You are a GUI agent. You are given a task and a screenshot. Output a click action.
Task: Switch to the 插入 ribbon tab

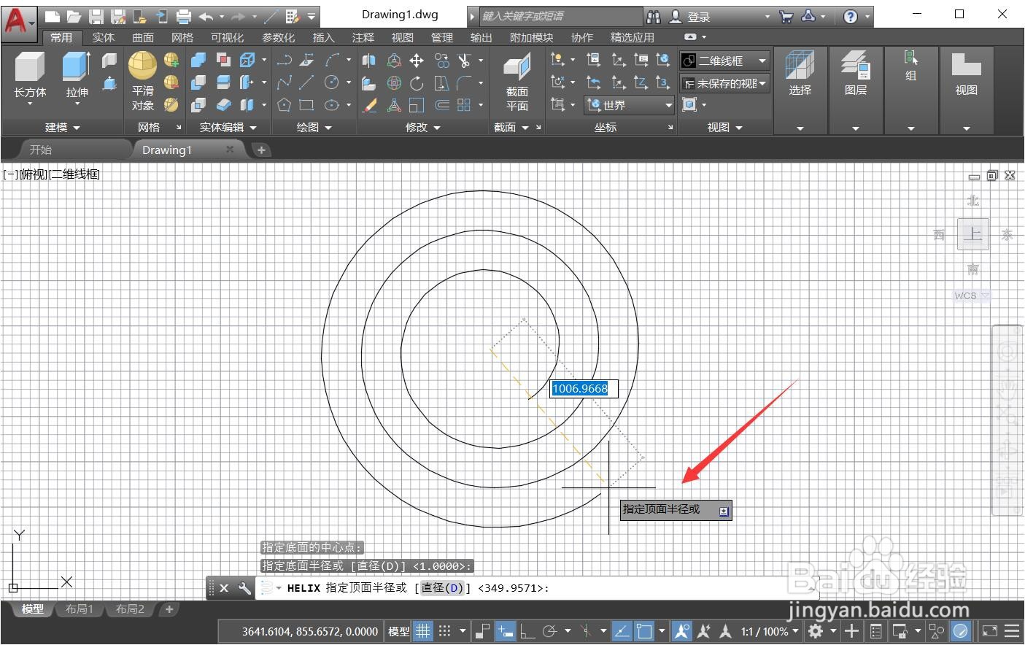(x=323, y=37)
